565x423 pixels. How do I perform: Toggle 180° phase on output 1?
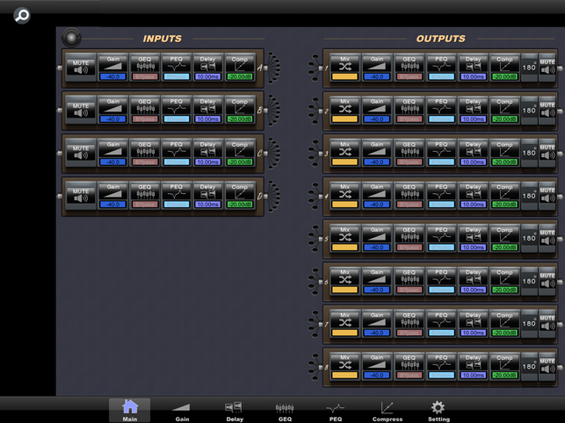529,67
